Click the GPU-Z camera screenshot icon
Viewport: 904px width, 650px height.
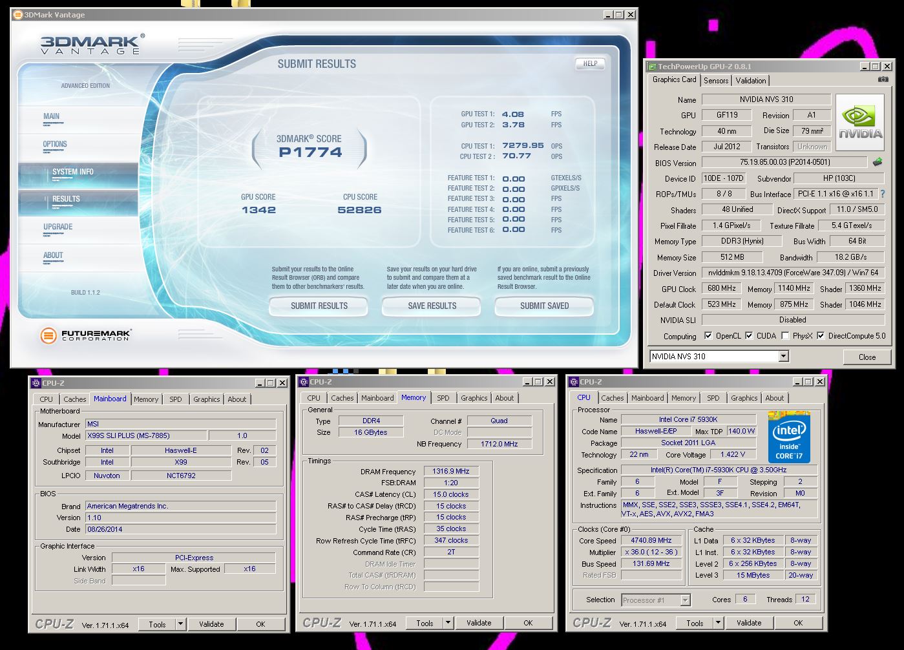(883, 79)
